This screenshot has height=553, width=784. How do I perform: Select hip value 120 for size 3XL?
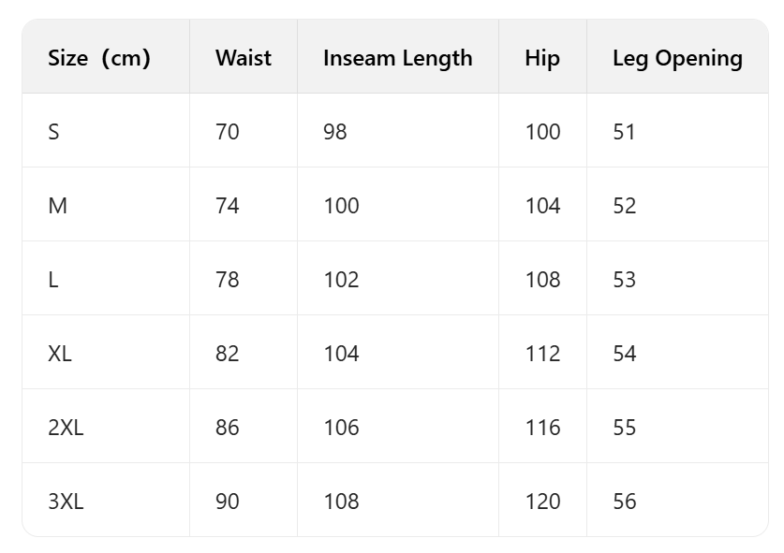click(x=542, y=502)
